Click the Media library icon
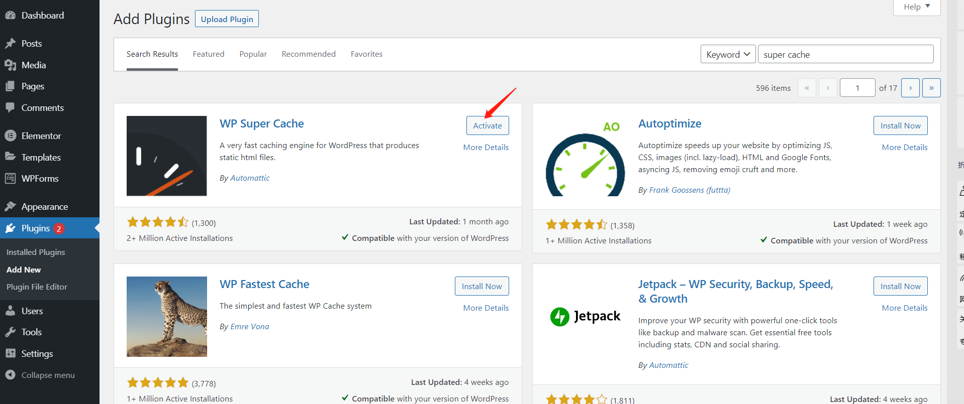Screen dimensions: 964x404 [x=11, y=65]
